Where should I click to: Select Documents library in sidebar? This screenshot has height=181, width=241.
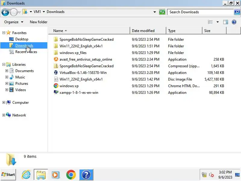click(x=24, y=71)
